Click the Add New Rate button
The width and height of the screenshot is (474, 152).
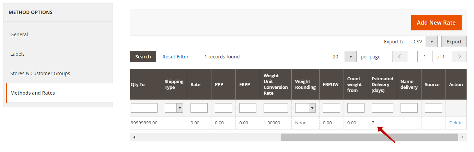(436, 23)
